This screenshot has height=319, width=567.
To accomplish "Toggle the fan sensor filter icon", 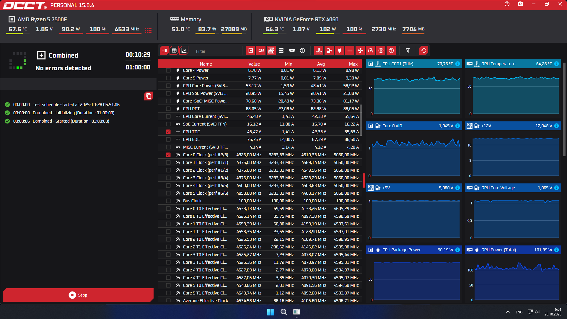I will 360,51.
